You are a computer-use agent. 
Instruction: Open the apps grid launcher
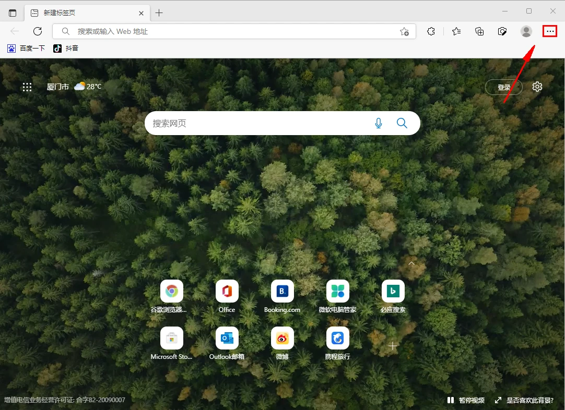tap(27, 87)
